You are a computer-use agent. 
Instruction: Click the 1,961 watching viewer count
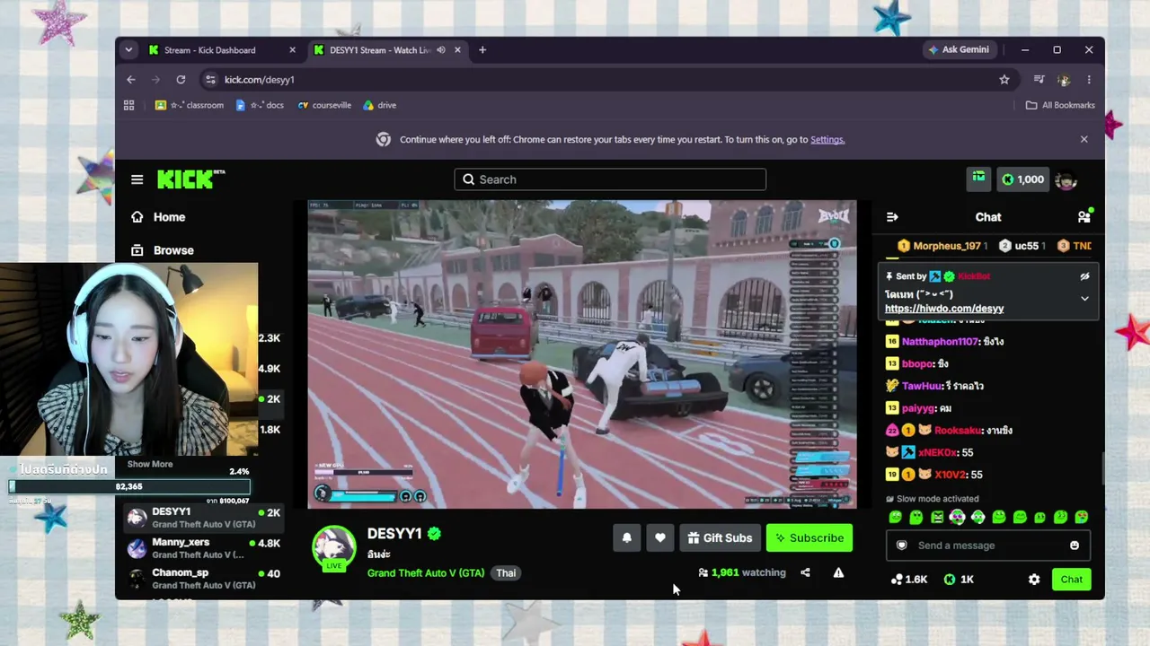742,572
